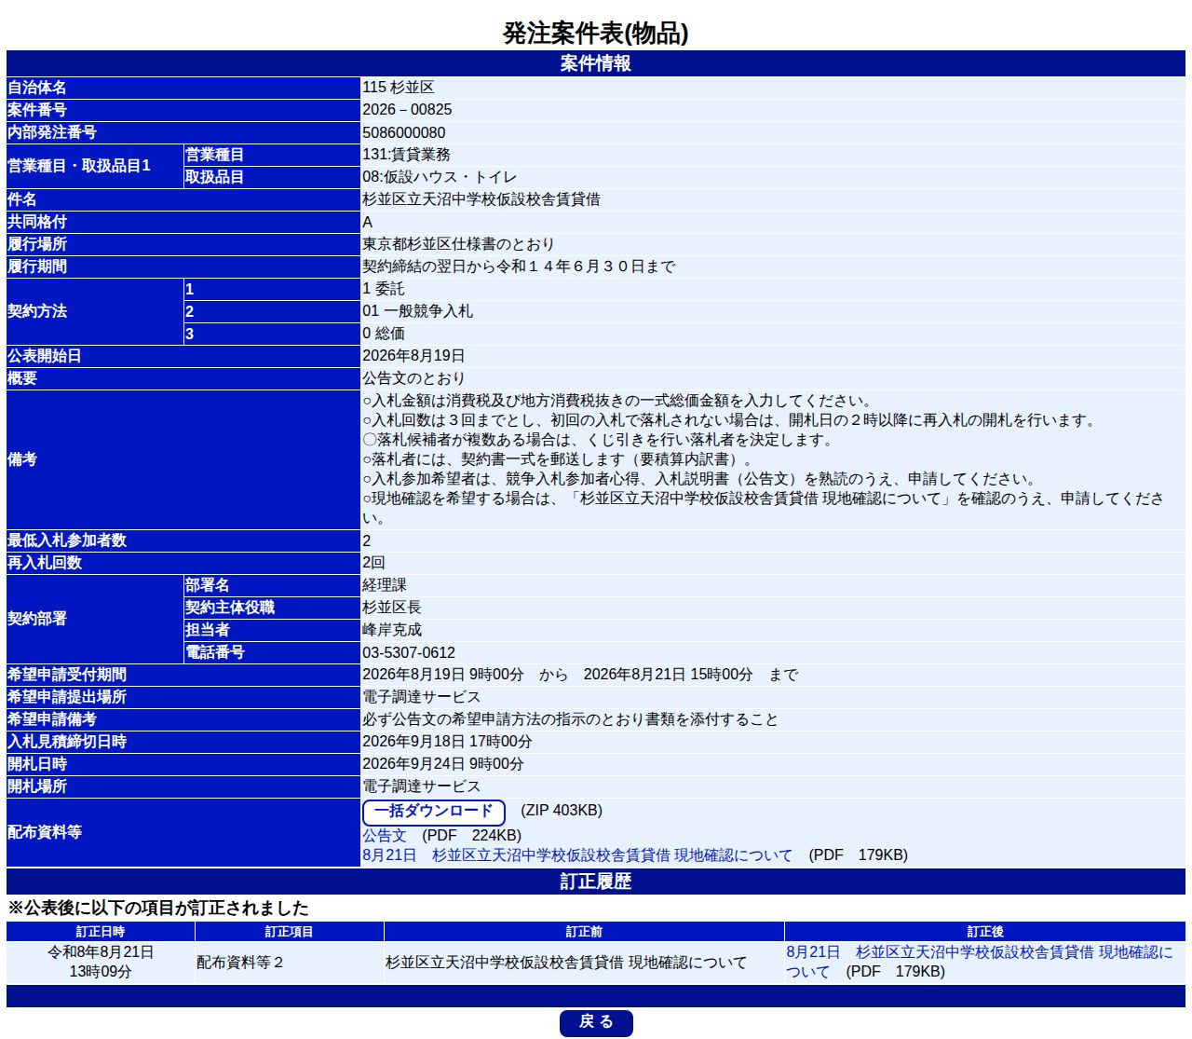Click contract method value 0 総価
Image resolution: width=1192 pixels, height=1039 pixels.
[x=384, y=334]
